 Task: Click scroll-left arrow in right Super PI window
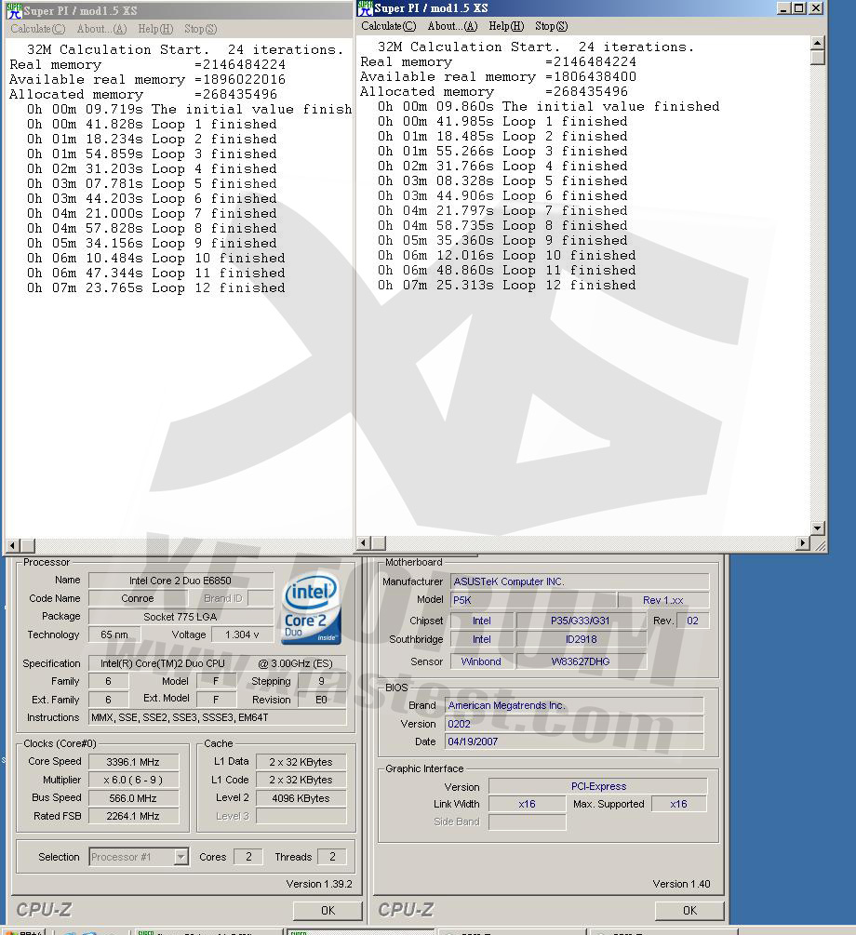click(363, 542)
